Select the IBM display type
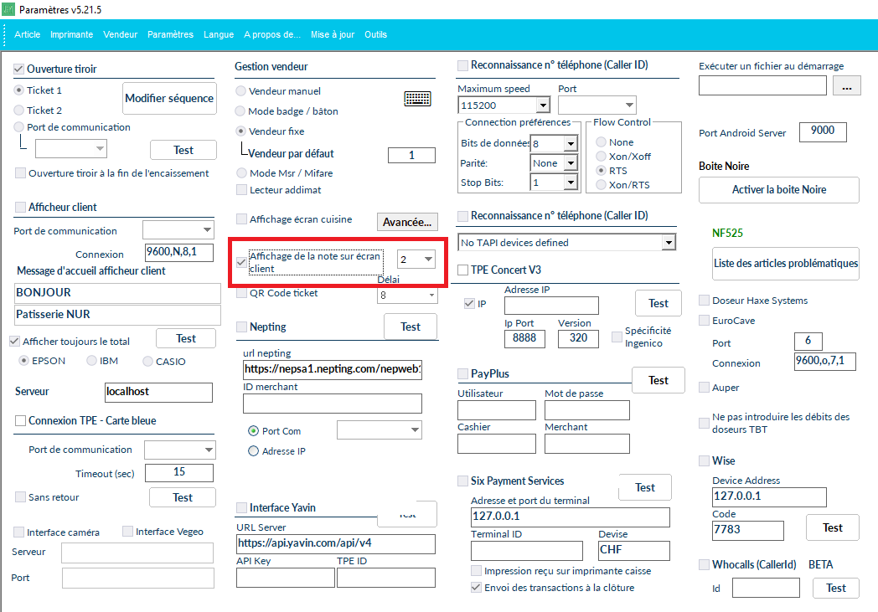 [x=92, y=361]
